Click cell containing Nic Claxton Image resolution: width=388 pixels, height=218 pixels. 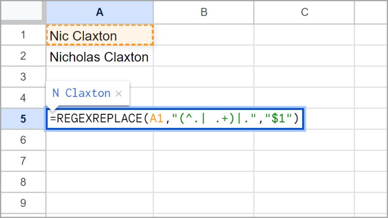(100, 35)
